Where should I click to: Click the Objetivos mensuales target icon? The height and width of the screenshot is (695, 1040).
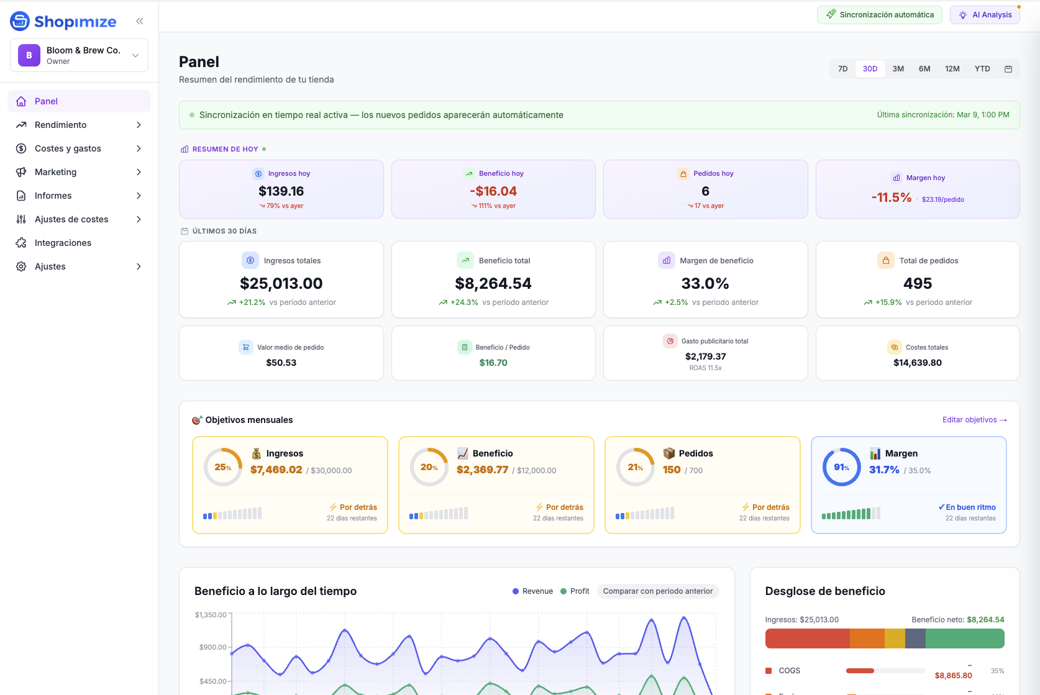point(197,420)
